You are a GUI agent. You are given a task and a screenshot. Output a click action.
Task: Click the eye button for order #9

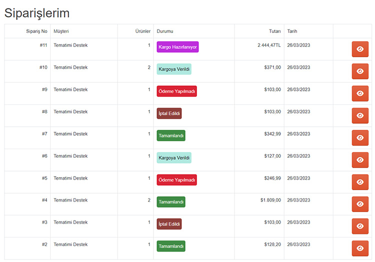360,93
